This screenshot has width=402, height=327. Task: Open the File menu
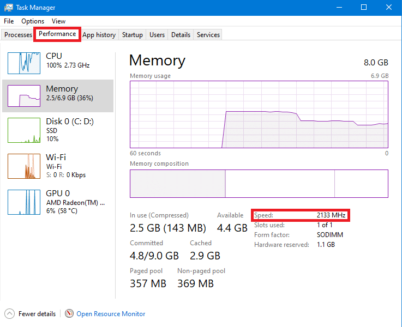coord(9,21)
